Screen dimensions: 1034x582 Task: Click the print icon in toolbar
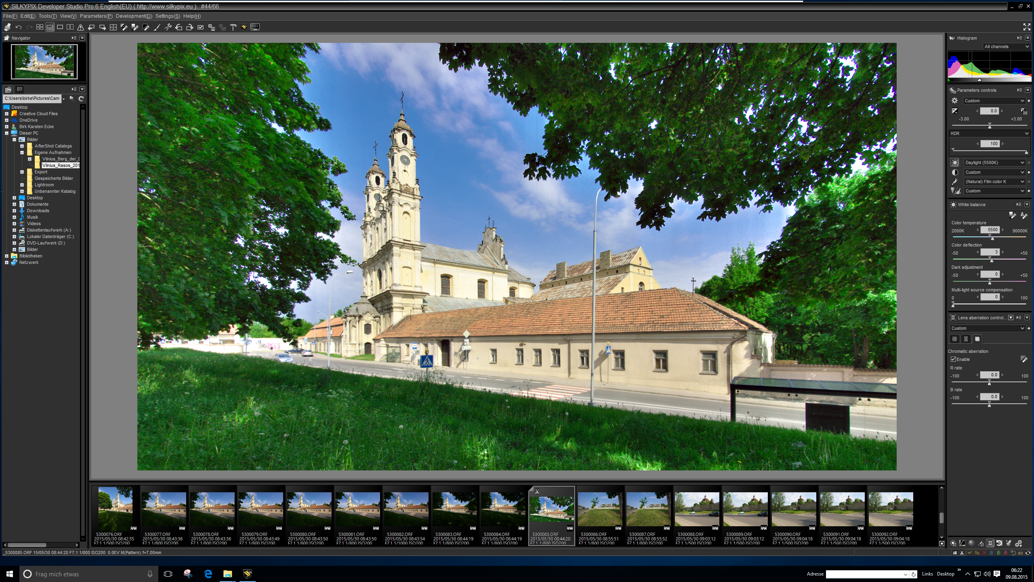click(7, 27)
